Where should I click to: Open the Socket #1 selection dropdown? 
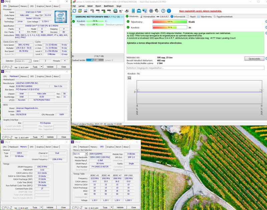(23, 61)
